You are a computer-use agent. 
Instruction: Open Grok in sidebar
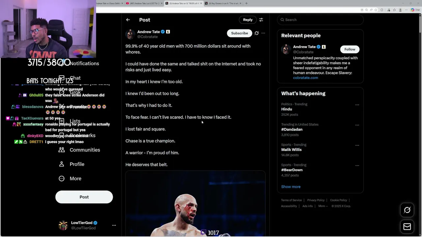coord(75,92)
